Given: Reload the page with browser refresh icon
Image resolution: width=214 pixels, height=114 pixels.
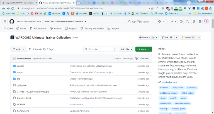Looking at the screenshot, I should coord(13,8).
